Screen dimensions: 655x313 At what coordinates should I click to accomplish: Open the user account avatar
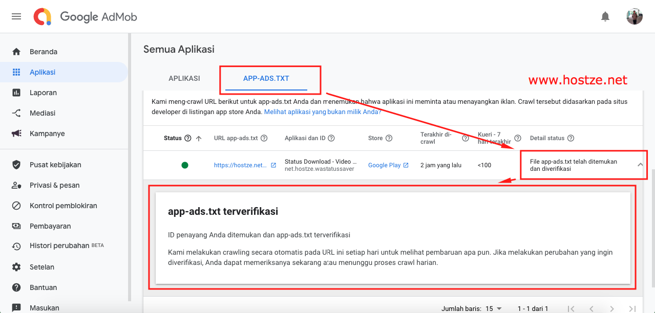pyautogui.click(x=635, y=16)
